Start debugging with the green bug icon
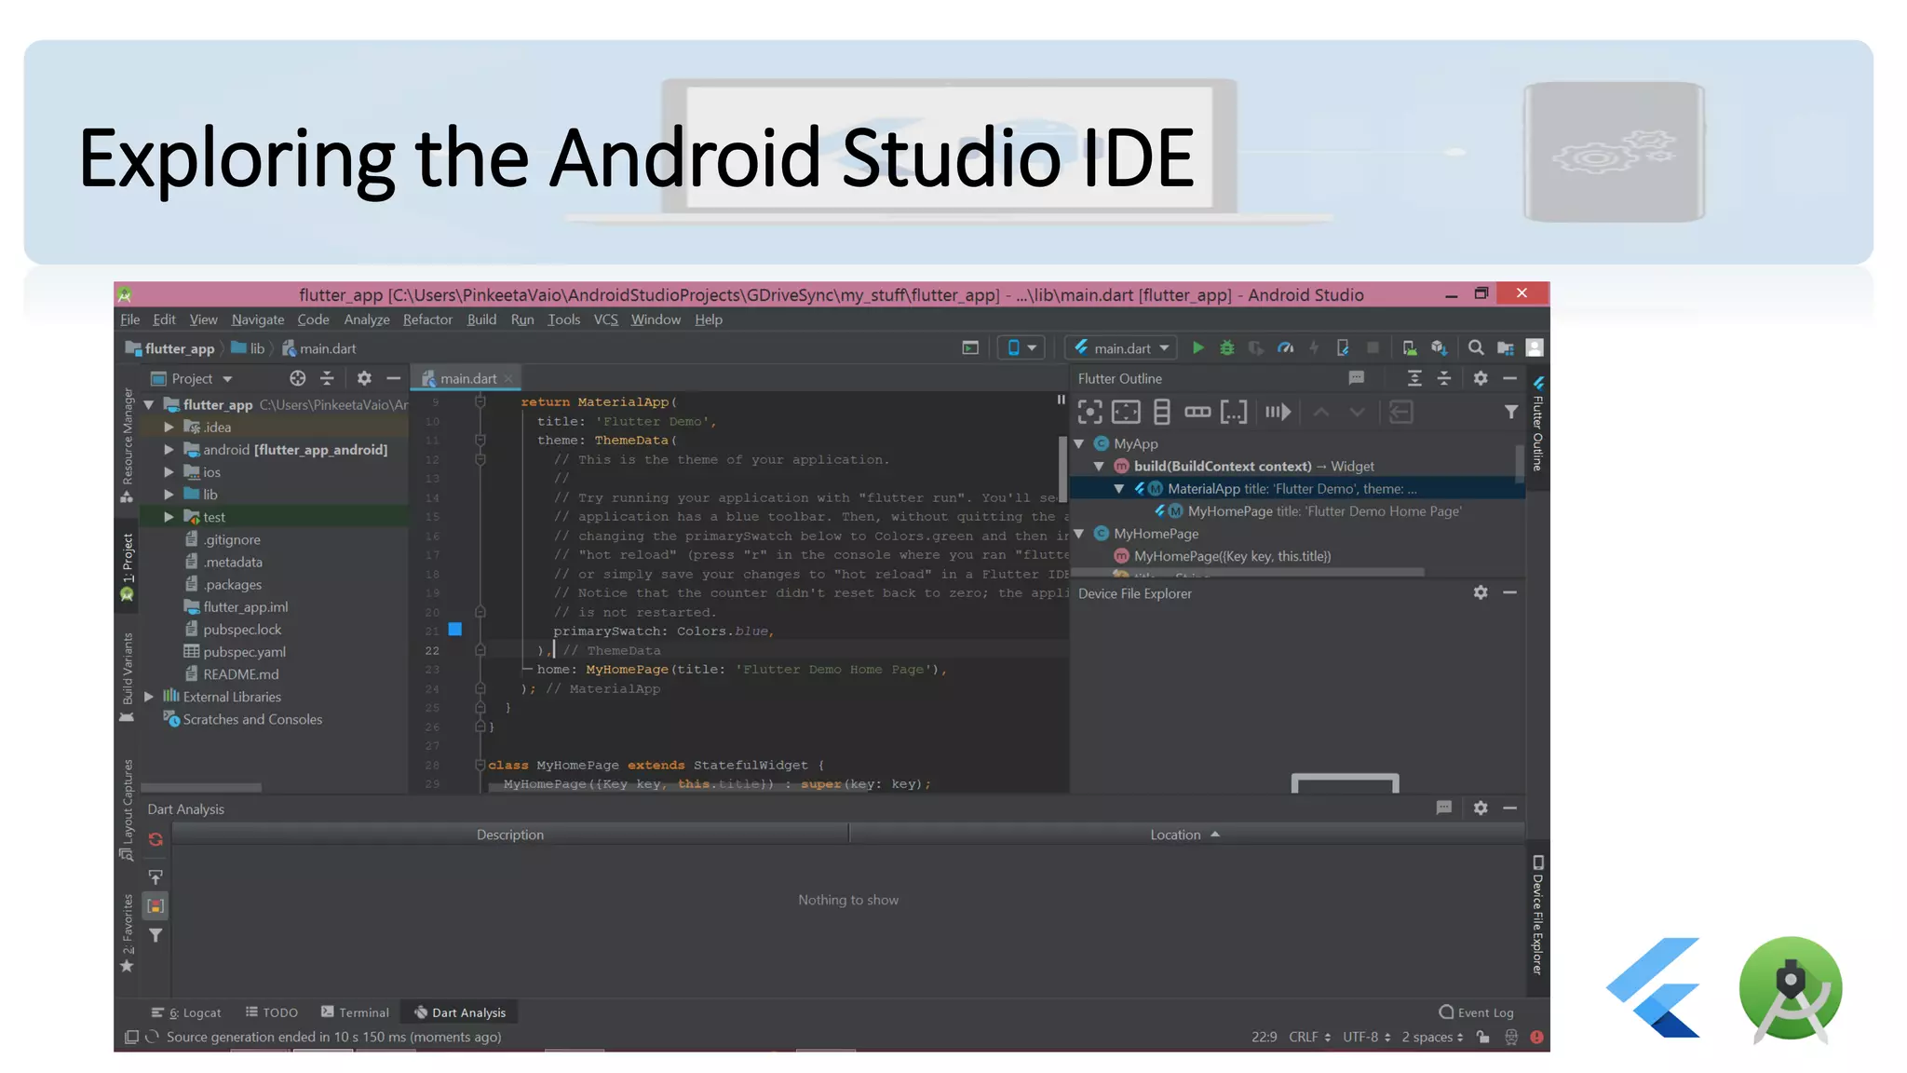Screen dimensions: 1907x1073 (x=1227, y=347)
